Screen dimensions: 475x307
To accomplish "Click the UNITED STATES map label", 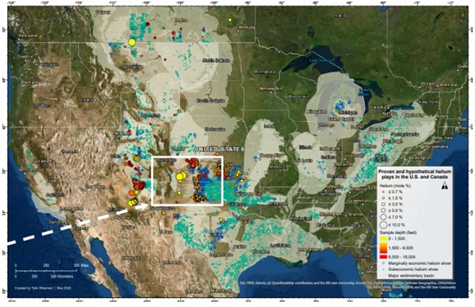I will (x=220, y=149).
